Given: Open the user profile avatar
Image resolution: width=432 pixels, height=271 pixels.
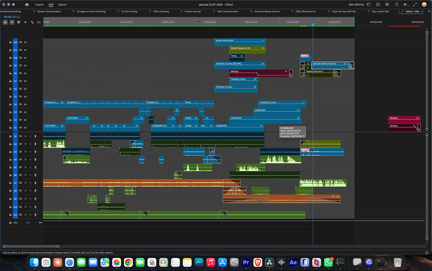Looking at the screenshot, I should (x=424, y=5).
